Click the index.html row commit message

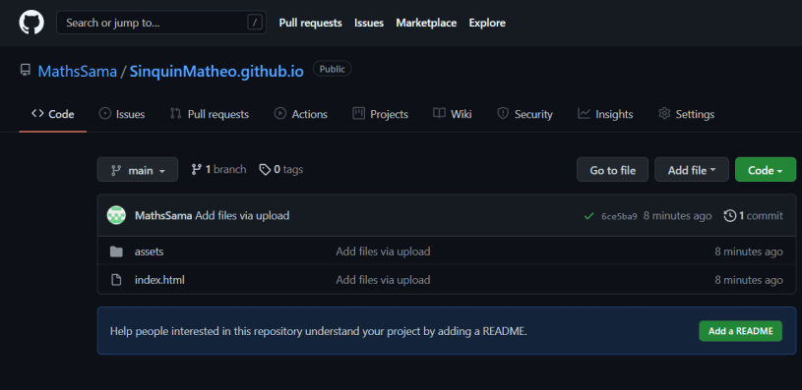[383, 280]
